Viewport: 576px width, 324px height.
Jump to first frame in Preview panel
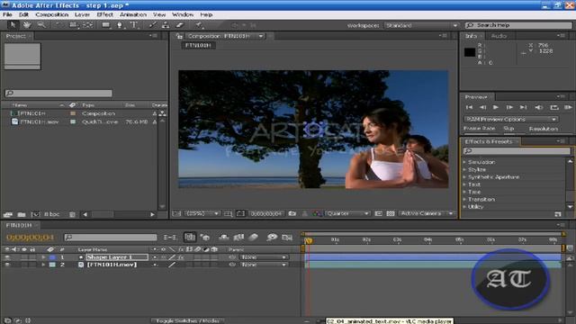pos(469,107)
